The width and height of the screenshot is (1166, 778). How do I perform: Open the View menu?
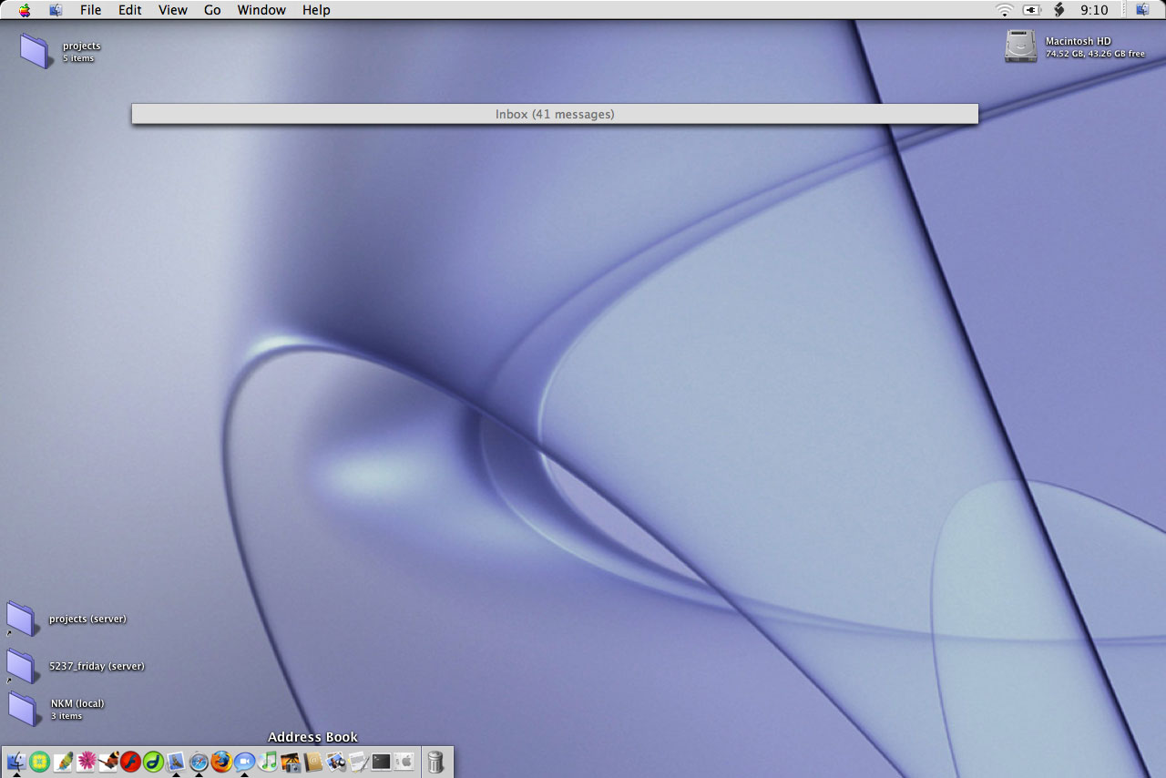click(173, 10)
